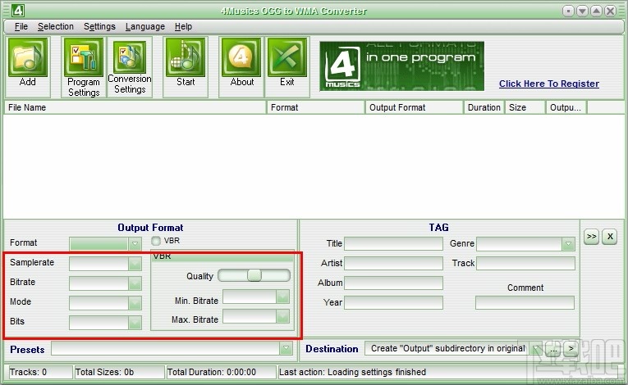Open Conversion Settings from the toolbar
The height and width of the screenshot is (385, 628).
130,57
